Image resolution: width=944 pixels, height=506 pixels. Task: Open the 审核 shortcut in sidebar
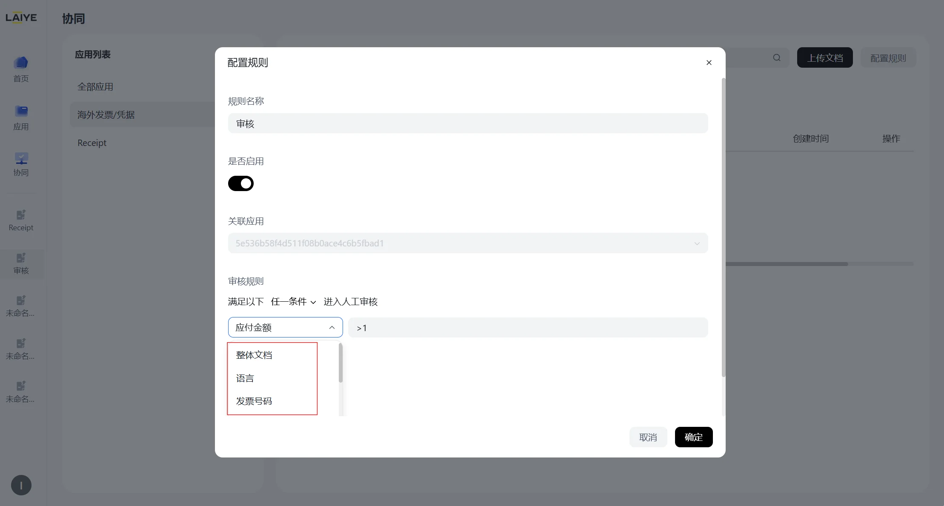pyautogui.click(x=21, y=264)
